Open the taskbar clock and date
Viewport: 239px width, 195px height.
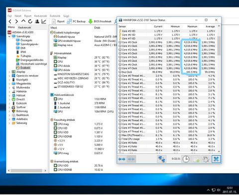pyautogui.click(x=230, y=190)
